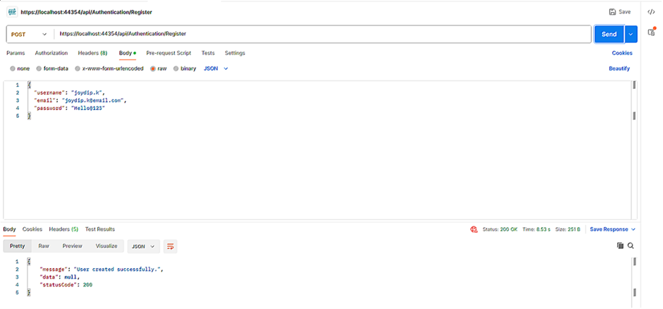This screenshot has width=663, height=309.
Task: Open the Params tab
Action: (16, 53)
